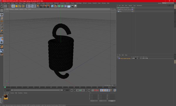Toggle Autokeying red button

pyautogui.click(x=98, y=90)
